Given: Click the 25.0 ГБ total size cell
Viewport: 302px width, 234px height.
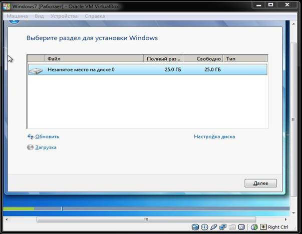Looking at the screenshot, I should coord(173,69).
